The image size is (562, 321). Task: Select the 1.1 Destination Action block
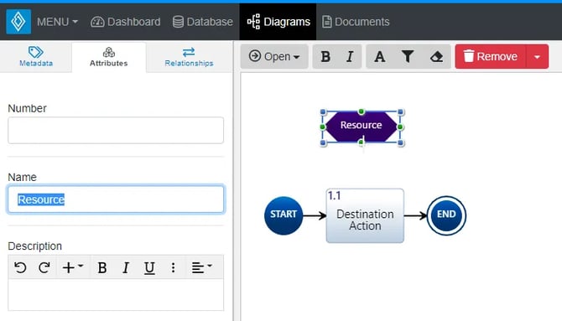pyautogui.click(x=365, y=215)
